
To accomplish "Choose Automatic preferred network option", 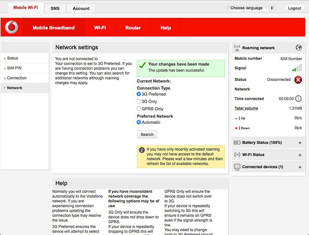I will [x=139, y=122].
